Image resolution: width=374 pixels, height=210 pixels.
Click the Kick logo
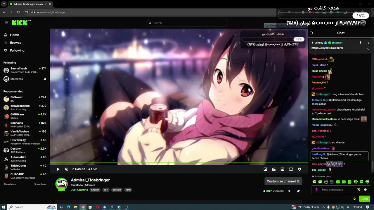(x=21, y=23)
